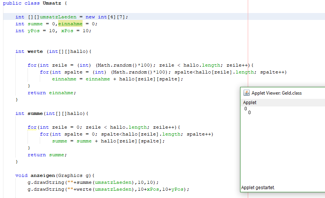Click the underlined 'for' keyword in summe method
Viewport: 325px width, 198px height.
[32, 127]
